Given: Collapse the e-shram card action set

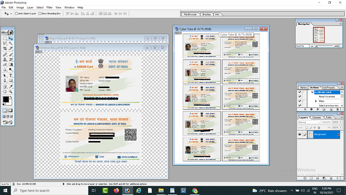Looking at the screenshot, I should click(312, 92).
